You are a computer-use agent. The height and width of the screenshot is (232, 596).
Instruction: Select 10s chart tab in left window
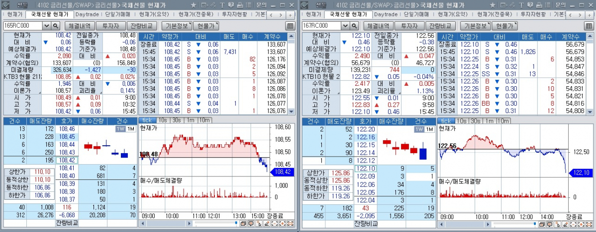163,120
